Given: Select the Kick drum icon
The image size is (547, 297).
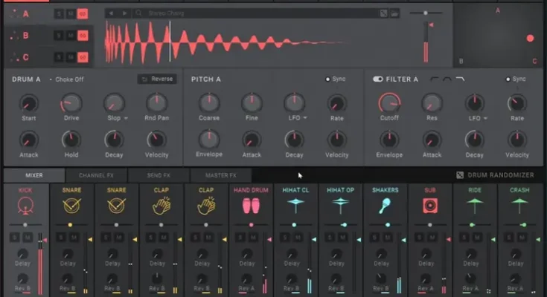Looking at the screenshot, I should click(x=25, y=206).
